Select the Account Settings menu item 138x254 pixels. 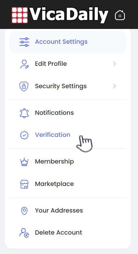(68, 42)
